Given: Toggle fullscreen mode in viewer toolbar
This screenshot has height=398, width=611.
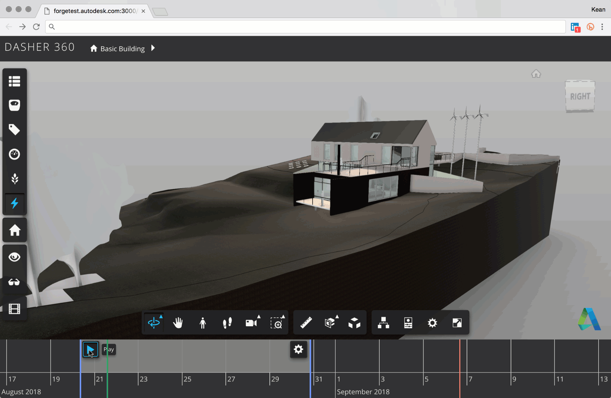Looking at the screenshot, I should click(x=457, y=323).
